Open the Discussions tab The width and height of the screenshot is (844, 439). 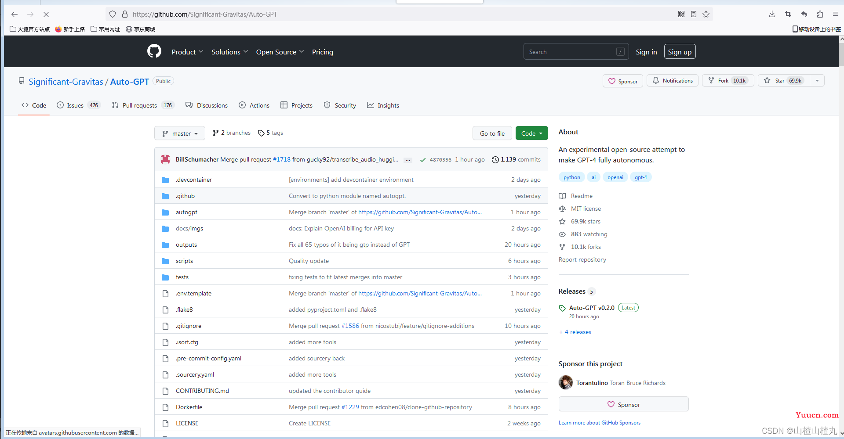207,105
